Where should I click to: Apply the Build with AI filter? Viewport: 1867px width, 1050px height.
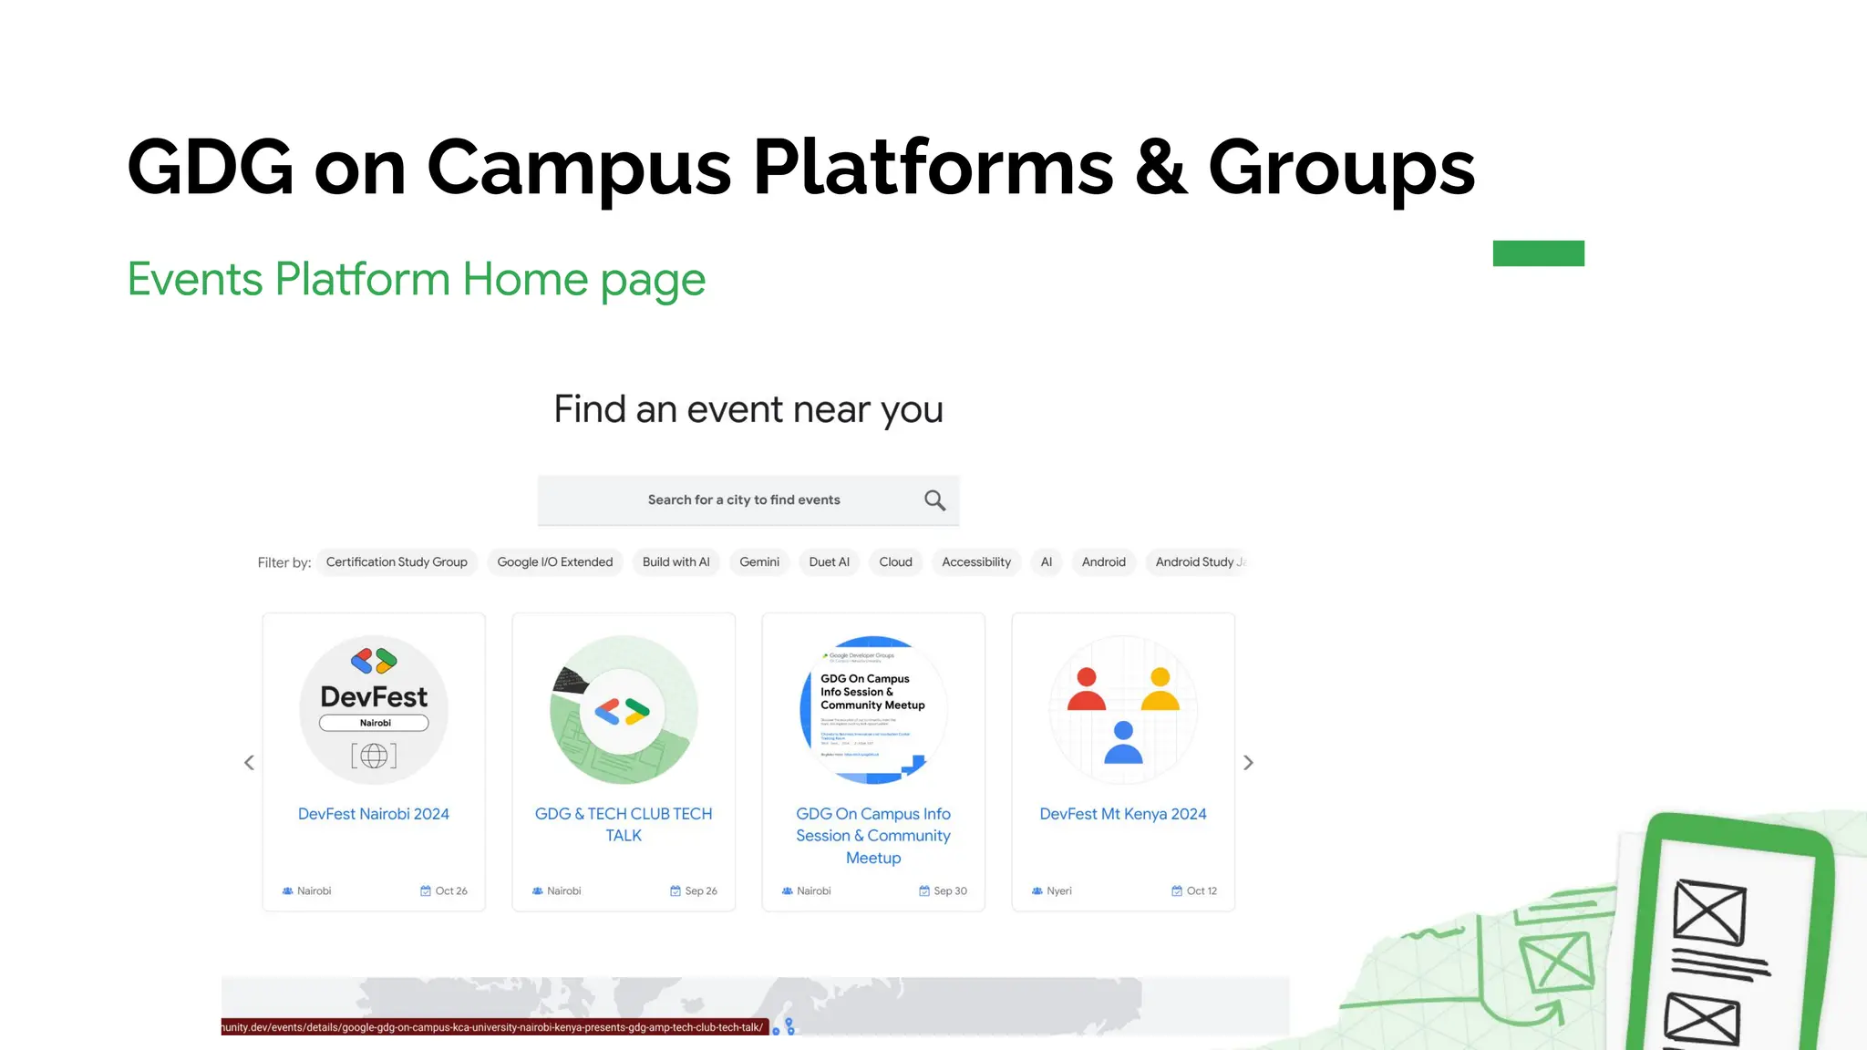point(676,562)
